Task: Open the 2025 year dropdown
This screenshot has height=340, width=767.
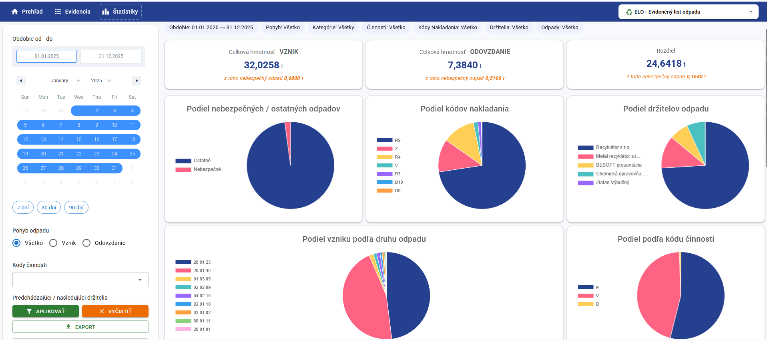Action: click(x=101, y=81)
